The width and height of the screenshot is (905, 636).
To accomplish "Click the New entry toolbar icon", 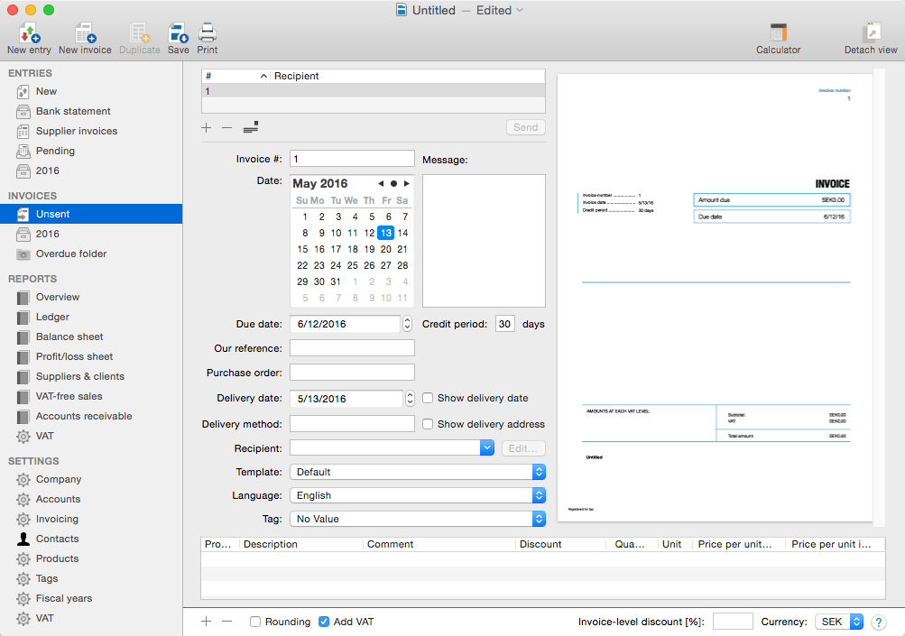I will [x=29, y=33].
